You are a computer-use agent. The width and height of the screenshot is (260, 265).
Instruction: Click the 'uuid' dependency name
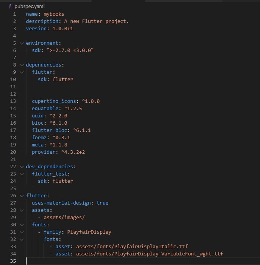(x=38, y=116)
